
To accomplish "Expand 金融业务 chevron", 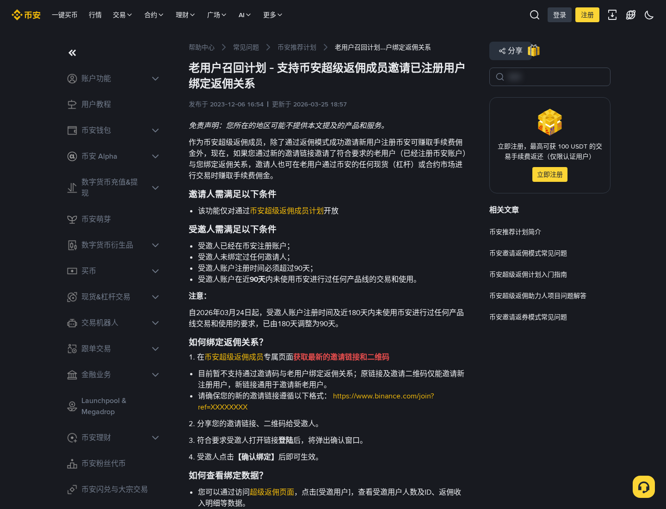I will click(155, 375).
